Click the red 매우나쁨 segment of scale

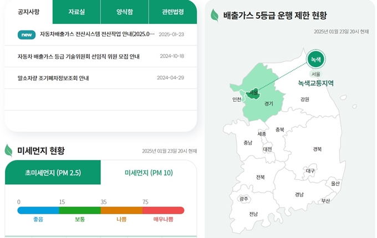[x=164, y=210]
